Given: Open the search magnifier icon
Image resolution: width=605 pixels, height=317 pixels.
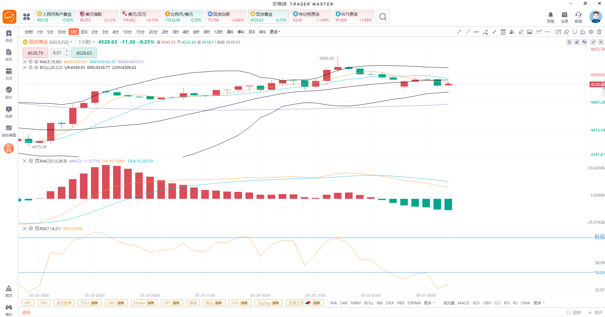Looking at the screenshot, I should [x=383, y=17].
